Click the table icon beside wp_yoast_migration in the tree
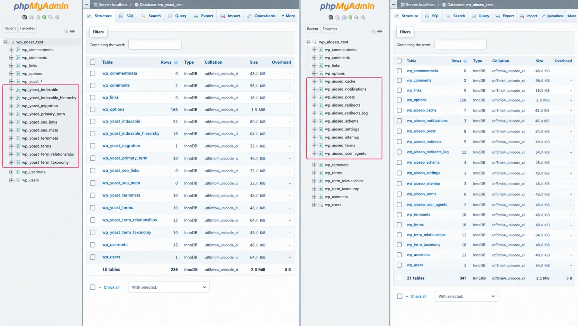The height and width of the screenshot is (326, 578). point(18,106)
